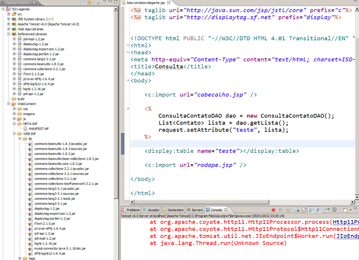Select the JRE System Library entry
Viewport: 359px width, 260px height.
click(x=35, y=19)
